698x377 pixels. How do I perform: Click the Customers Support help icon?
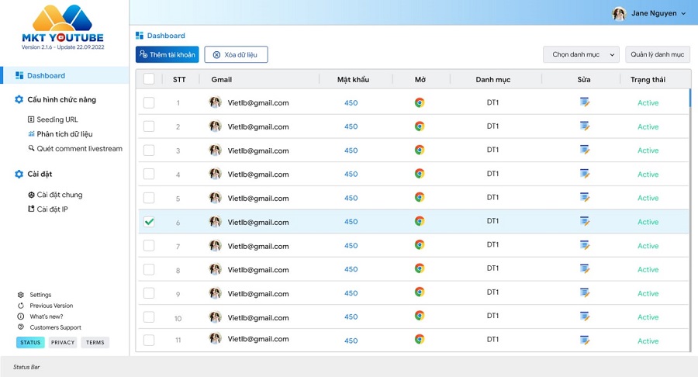pyautogui.click(x=21, y=327)
